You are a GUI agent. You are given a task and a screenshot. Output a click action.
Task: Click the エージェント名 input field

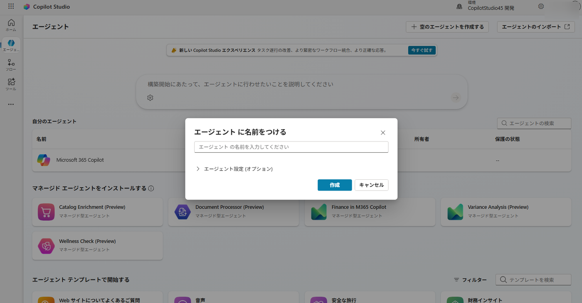pyautogui.click(x=291, y=147)
